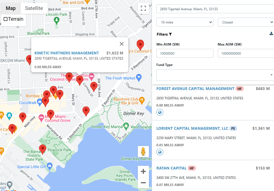Screen dimensions: 274x191
Task: Select the Map view tab
Action: pyautogui.click(x=11, y=8)
